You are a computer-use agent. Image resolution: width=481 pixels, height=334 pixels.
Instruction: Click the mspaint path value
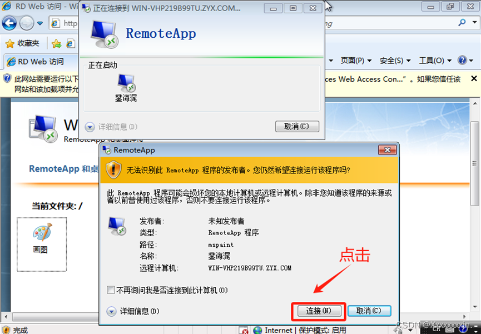[221, 245]
